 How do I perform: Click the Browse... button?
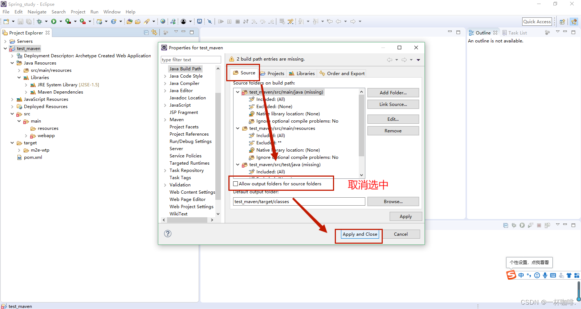(393, 202)
